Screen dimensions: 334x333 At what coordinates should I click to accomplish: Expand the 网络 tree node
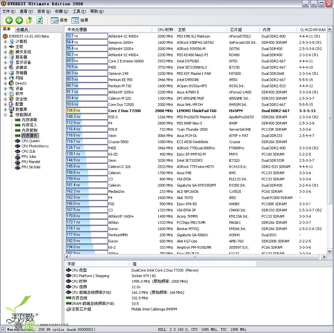5,78
